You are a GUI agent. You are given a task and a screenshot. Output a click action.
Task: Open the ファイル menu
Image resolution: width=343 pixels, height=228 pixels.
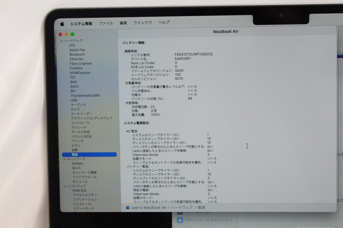(x=106, y=23)
